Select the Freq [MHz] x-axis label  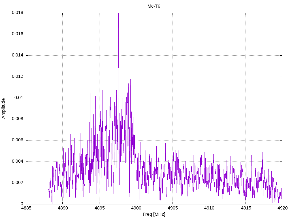pyautogui.click(x=154, y=214)
